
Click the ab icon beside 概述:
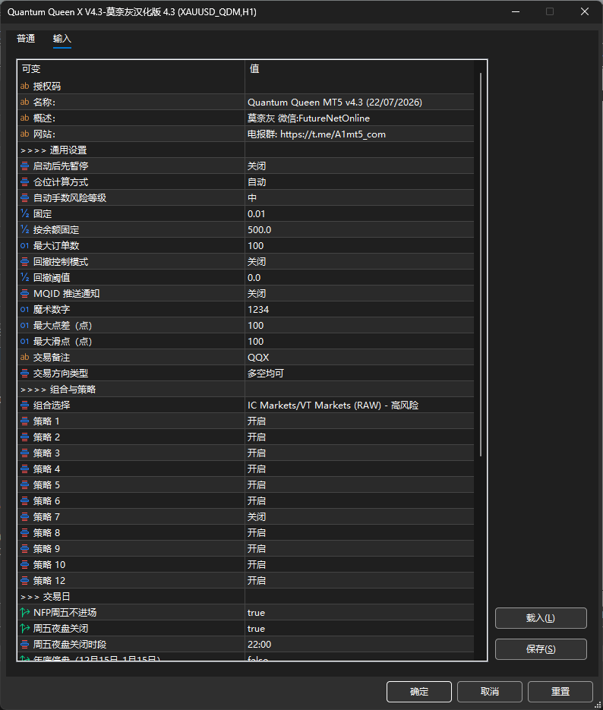tap(25, 118)
